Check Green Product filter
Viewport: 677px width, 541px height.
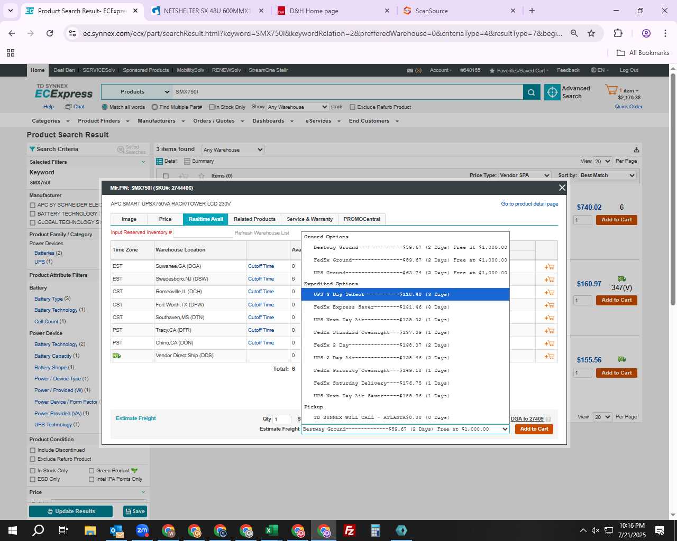92,471
